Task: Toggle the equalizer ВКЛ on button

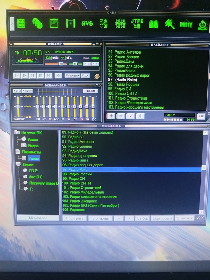Action: 17,91
